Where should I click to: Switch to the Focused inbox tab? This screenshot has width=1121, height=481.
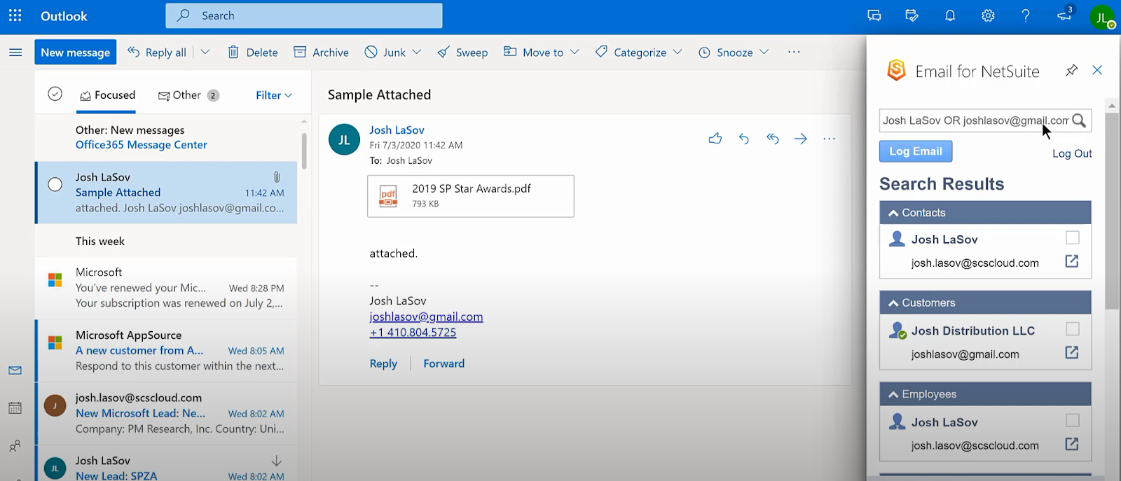coord(107,95)
